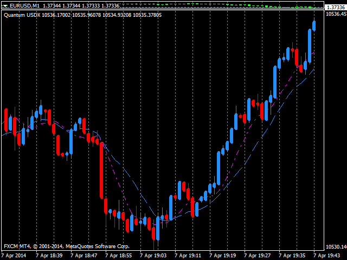Click the EURUSD,M1 chart title text
347x260 pixels.
24,5
